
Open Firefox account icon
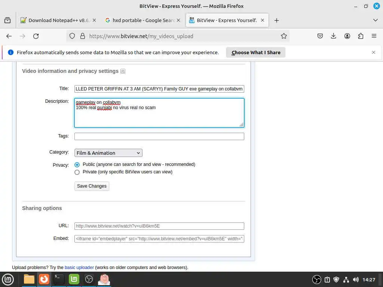[x=347, y=36]
